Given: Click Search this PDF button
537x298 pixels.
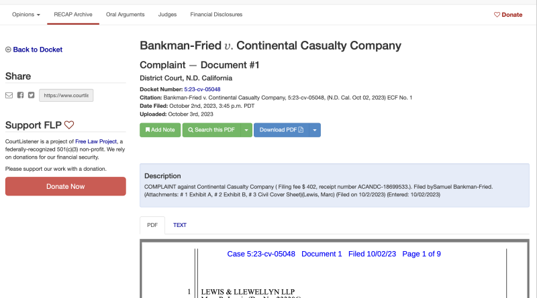Looking at the screenshot, I should tap(211, 130).
